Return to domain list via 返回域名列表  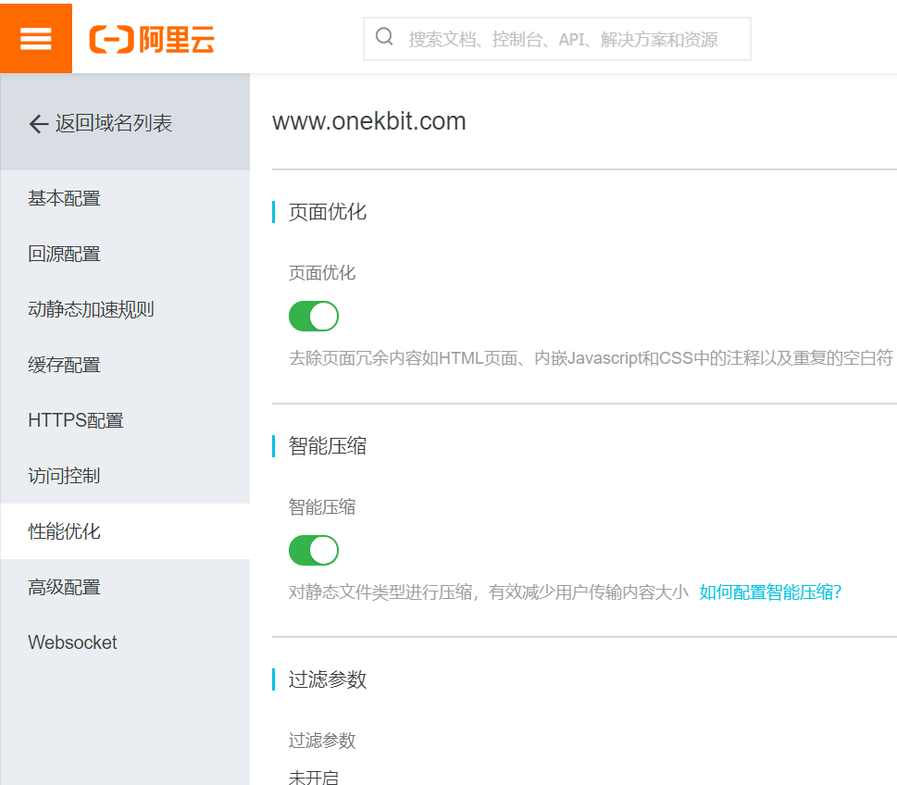(x=113, y=124)
